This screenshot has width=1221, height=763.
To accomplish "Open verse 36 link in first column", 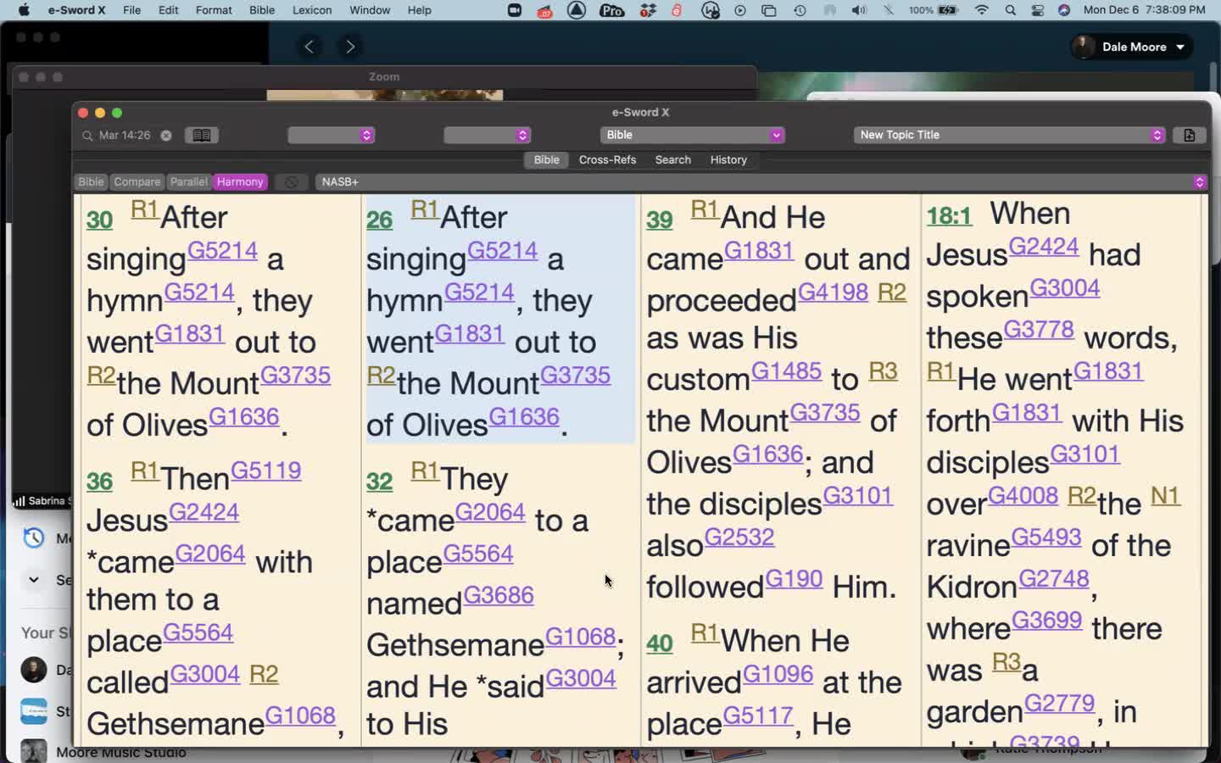I will click(x=99, y=482).
